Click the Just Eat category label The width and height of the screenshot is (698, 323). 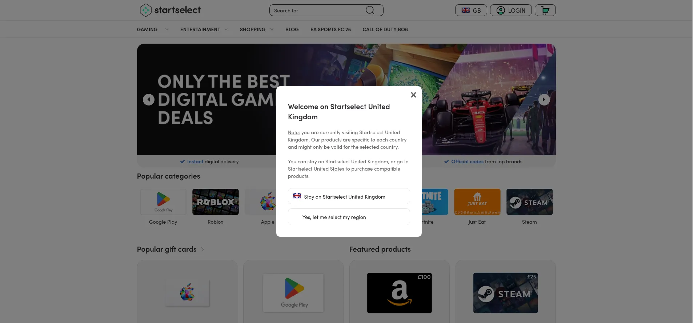[x=477, y=222]
